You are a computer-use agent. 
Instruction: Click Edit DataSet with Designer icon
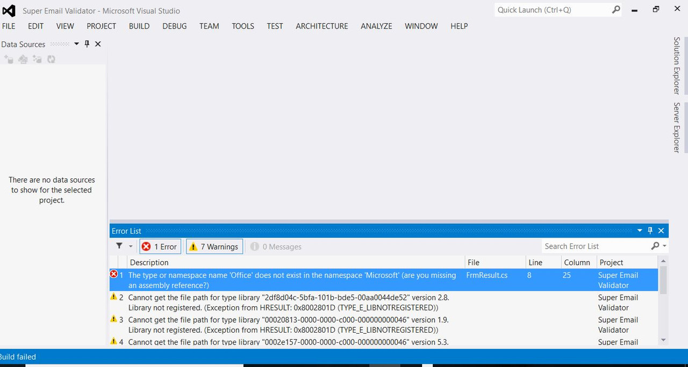[23, 59]
